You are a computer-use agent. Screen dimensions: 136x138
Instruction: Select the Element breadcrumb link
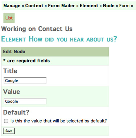click(x=89, y=6)
